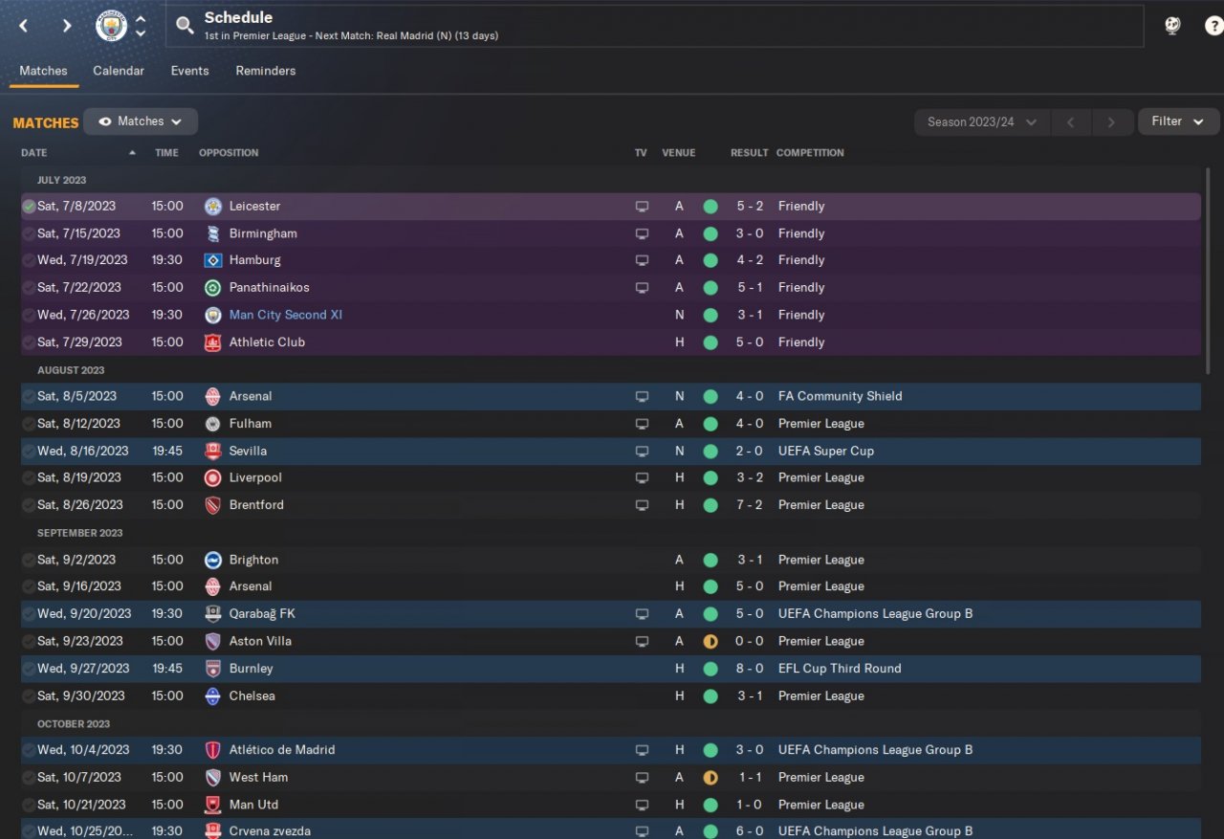Toggle checkmark on Arsenal 8/5/2023 row
The width and height of the screenshot is (1224, 839).
pos(29,396)
